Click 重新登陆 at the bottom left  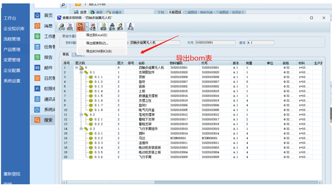(x=12, y=174)
